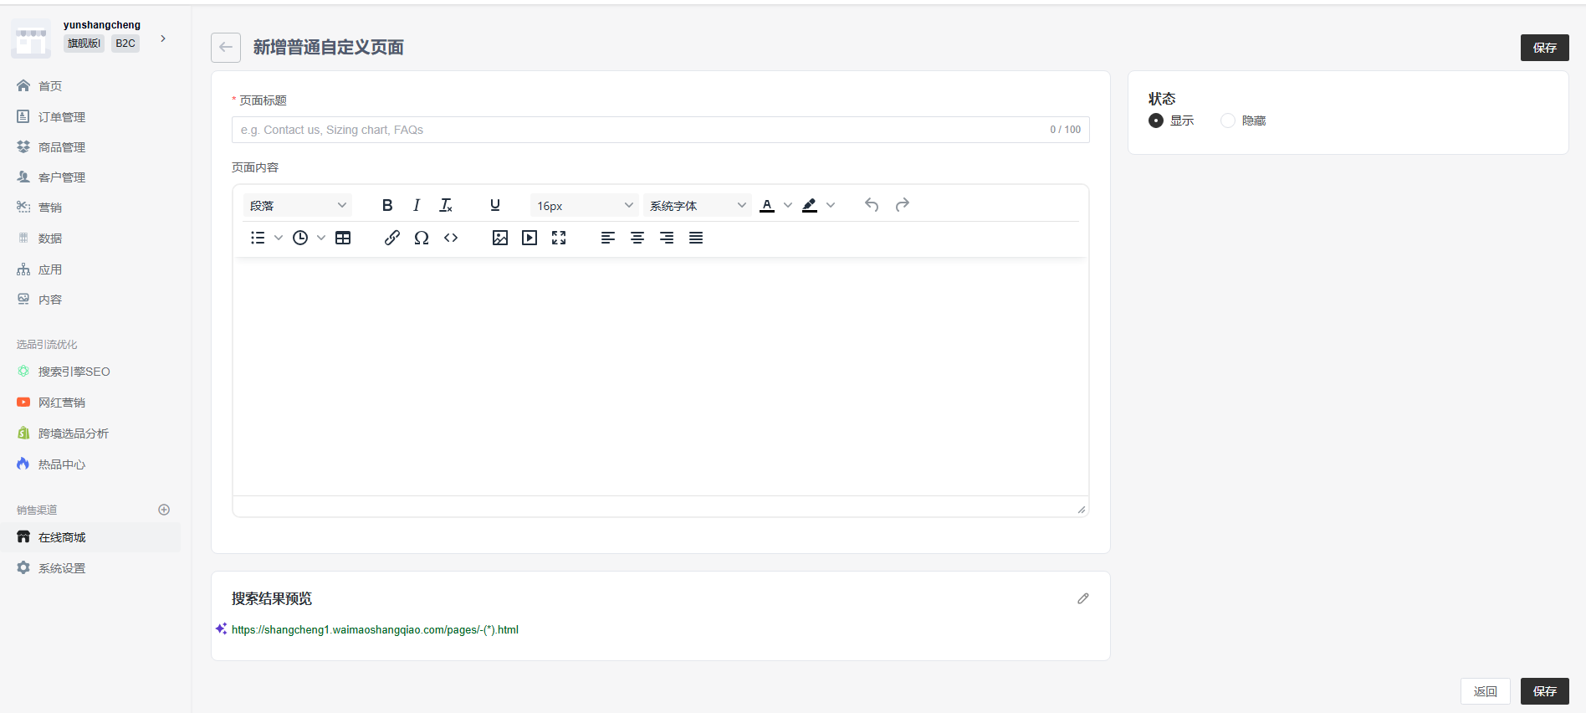Toggle fullscreen editor mode
The image size is (1586, 713).
(559, 238)
